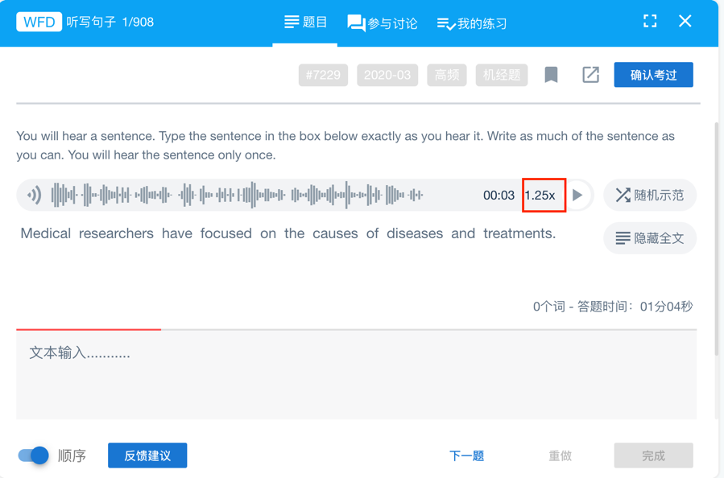Click the 高频 tag

447,75
